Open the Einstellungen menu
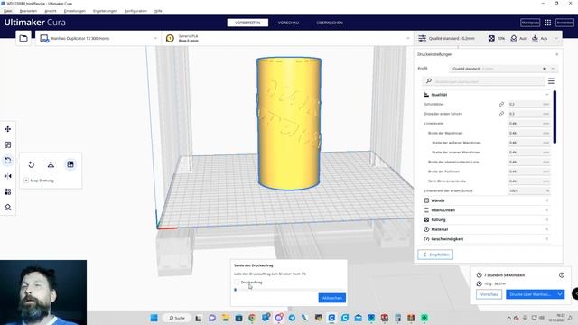This screenshot has height=325, width=578. [74, 11]
